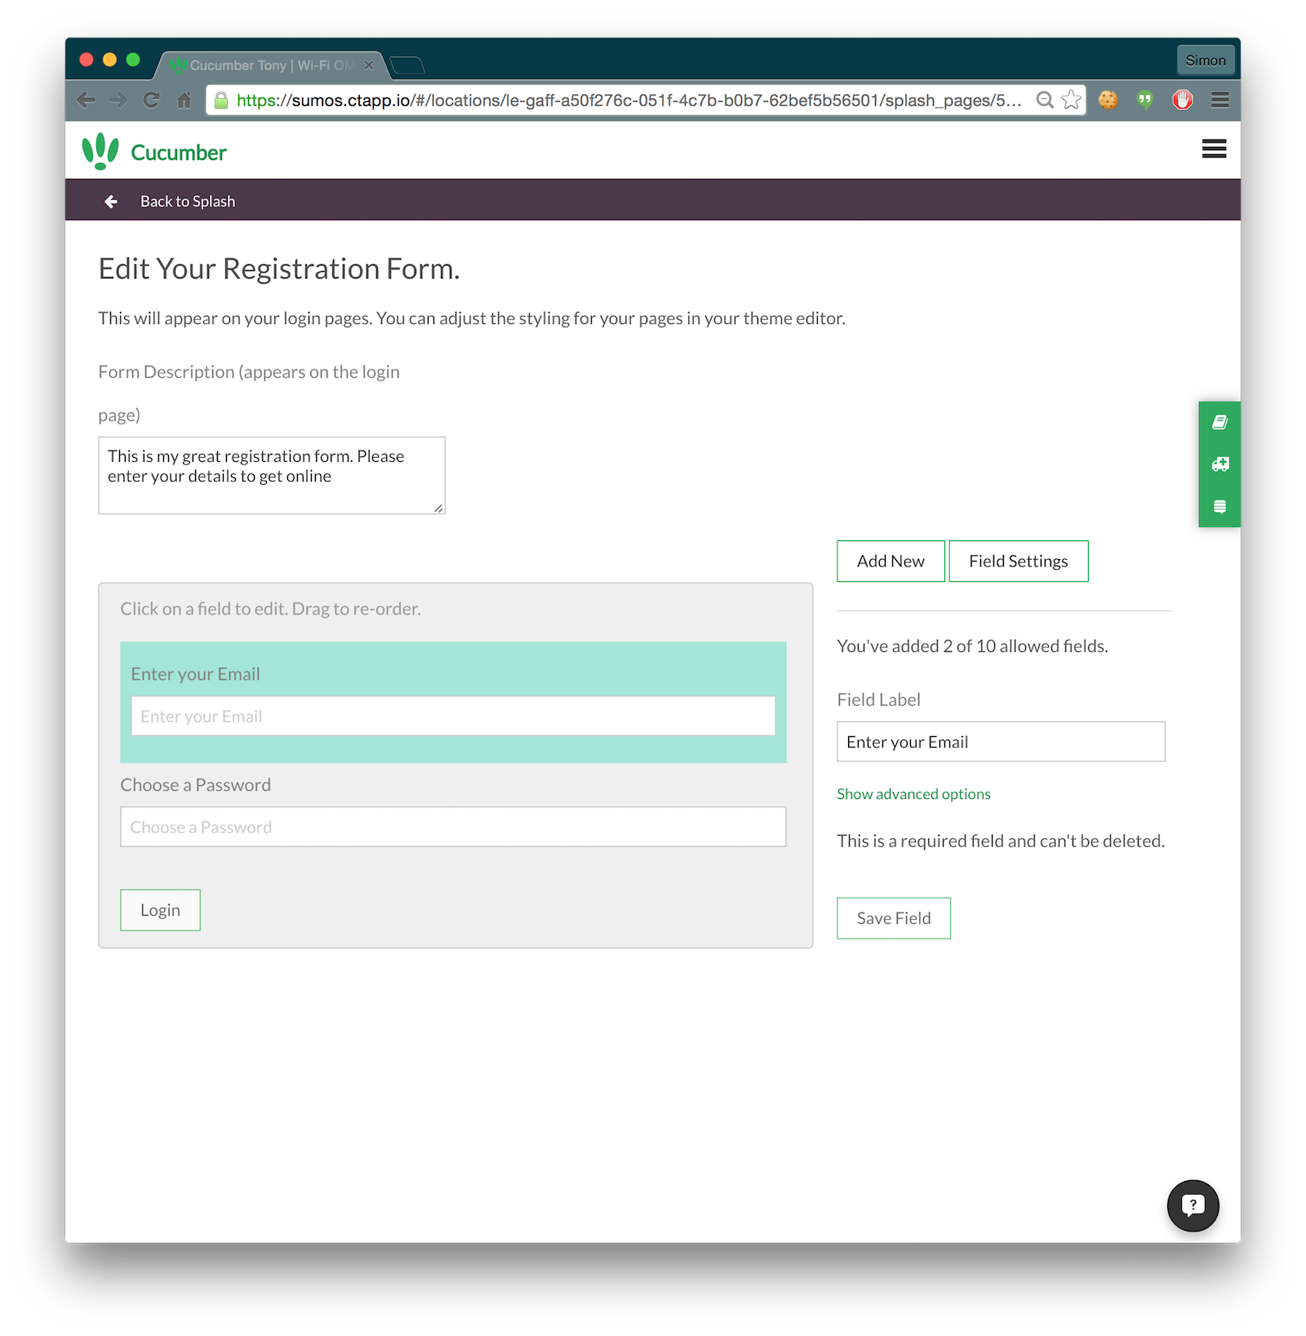Bookmark the page using the star icon

(1069, 100)
